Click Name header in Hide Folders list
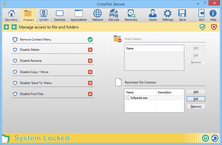This screenshot has height=145, width=222. point(154,48)
